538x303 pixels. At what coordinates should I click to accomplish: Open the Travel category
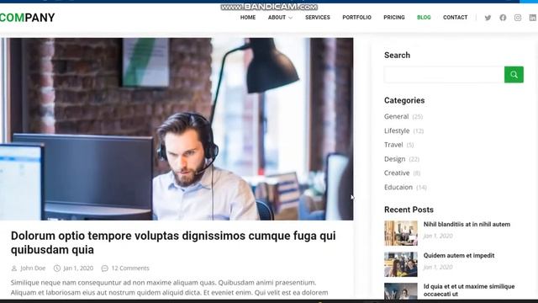pyautogui.click(x=393, y=145)
